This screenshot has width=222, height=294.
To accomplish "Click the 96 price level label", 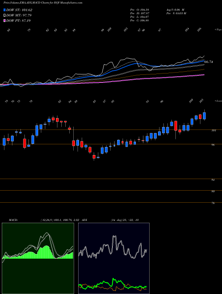I will click(x=213, y=145).
